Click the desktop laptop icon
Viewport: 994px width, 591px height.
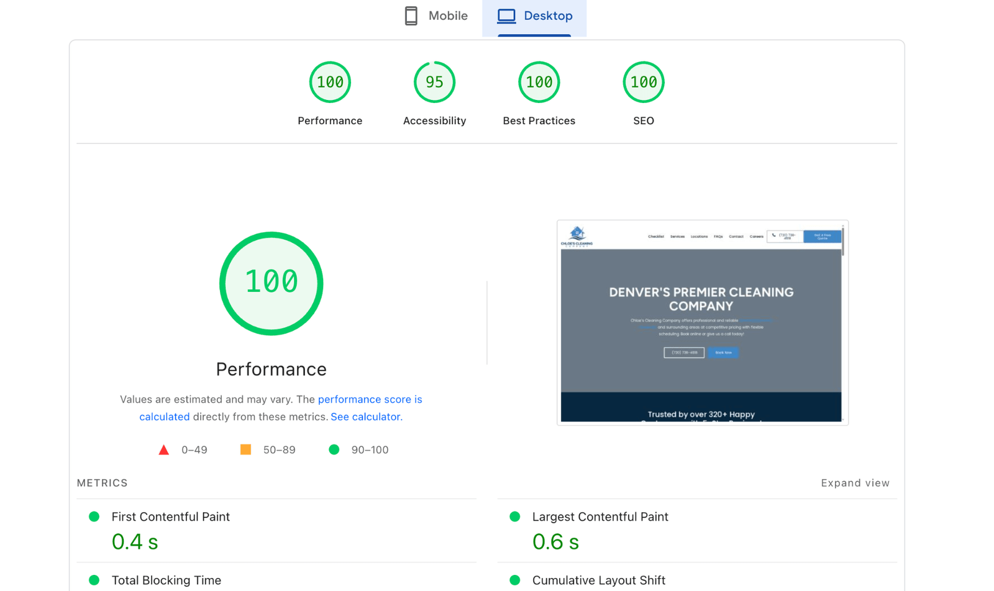pos(506,16)
